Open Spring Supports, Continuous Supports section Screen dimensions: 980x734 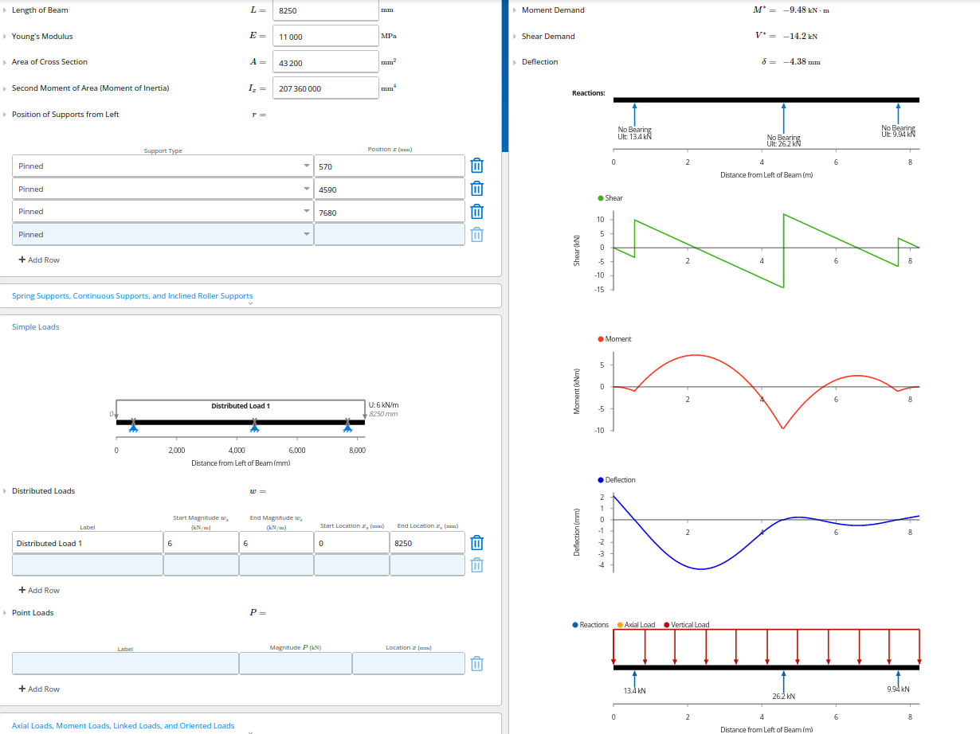pyautogui.click(x=132, y=296)
